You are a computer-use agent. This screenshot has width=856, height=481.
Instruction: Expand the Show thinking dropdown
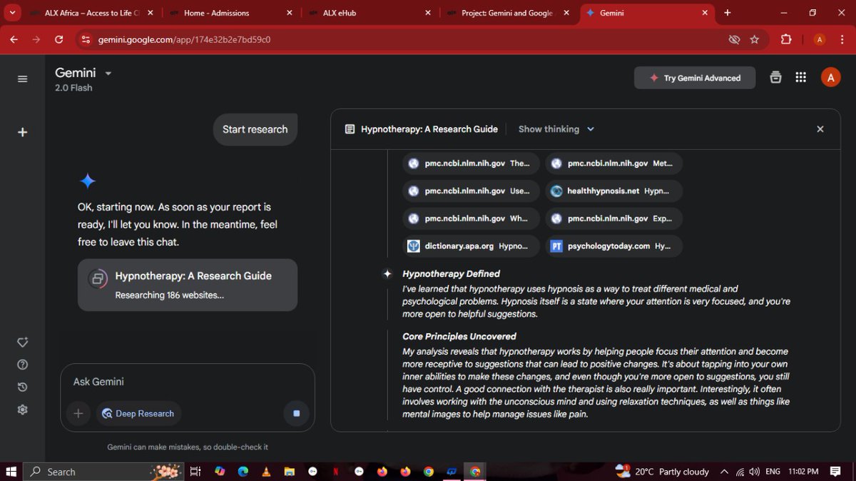[556, 129]
